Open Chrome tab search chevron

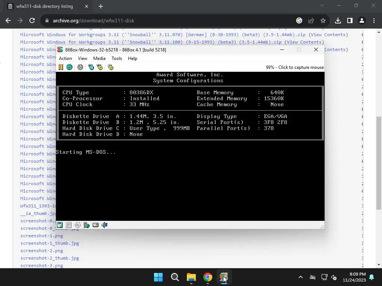(x=322, y=5)
